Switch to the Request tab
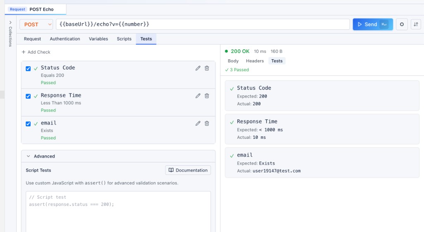The height and width of the screenshot is (232, 424). (x=32, y=39)
